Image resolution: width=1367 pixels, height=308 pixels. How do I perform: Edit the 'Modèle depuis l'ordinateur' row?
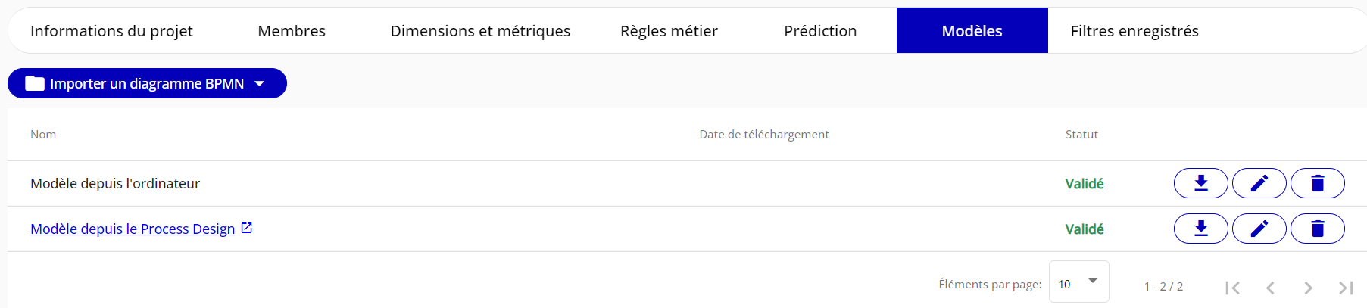(x=1259, y=183)
